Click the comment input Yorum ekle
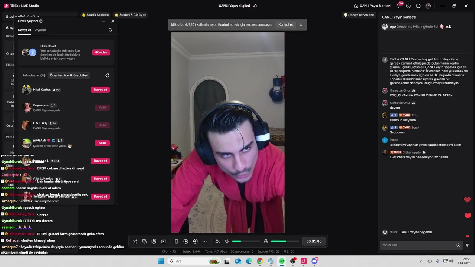The height and width of the screenshot is (267, 475). tap(417, 245)
